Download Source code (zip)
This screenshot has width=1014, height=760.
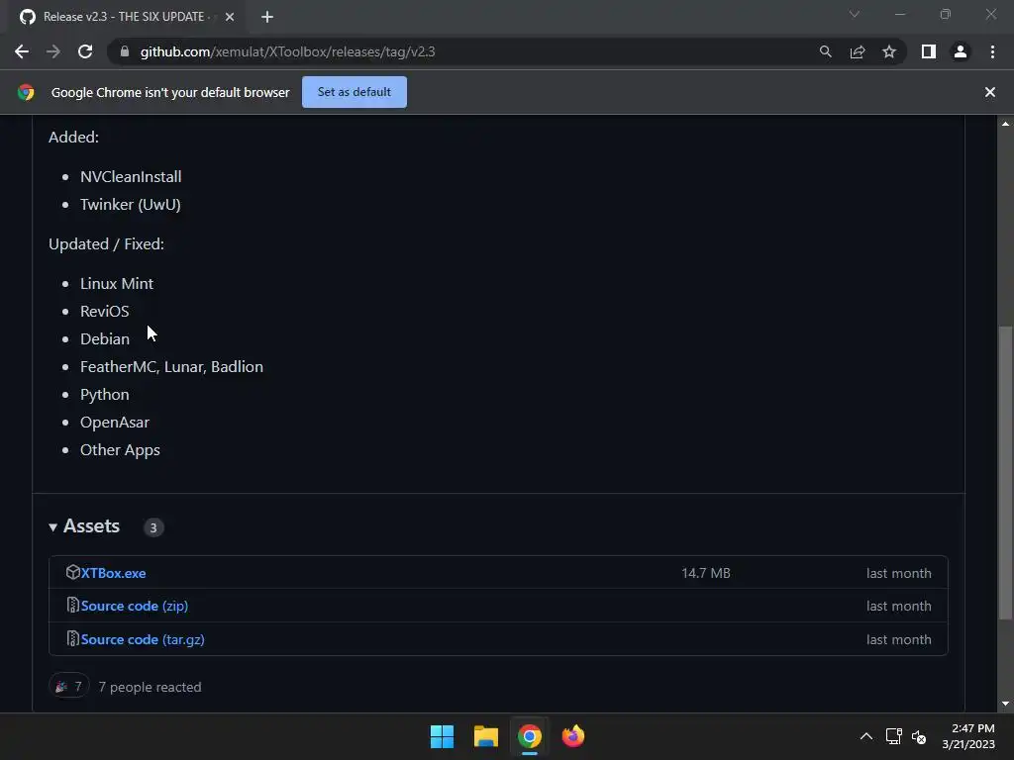(x=135, y=607)
